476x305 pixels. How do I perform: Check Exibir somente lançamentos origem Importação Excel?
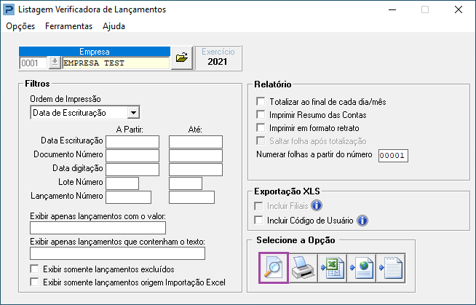tap(34, 282)
